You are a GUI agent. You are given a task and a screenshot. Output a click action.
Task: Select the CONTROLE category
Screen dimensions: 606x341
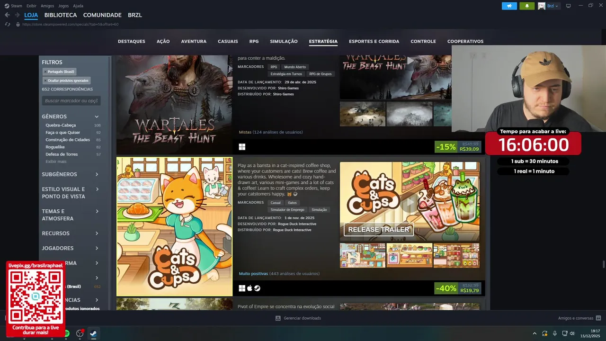click(423, 41)
